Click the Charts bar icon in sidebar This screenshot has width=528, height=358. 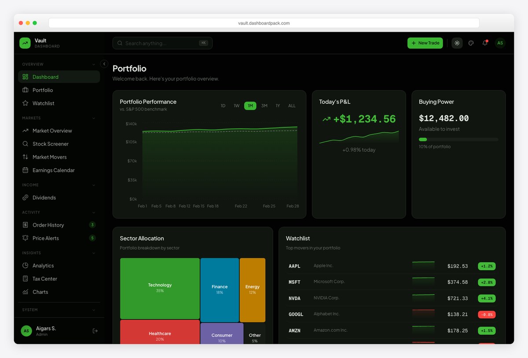click(25, 292)
